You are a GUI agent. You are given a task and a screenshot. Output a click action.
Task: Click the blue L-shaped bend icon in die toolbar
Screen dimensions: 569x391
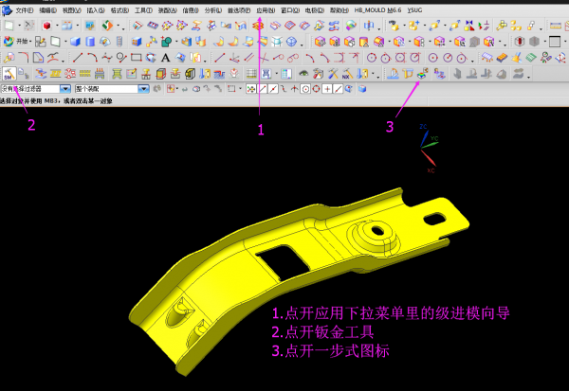[393, 74]
